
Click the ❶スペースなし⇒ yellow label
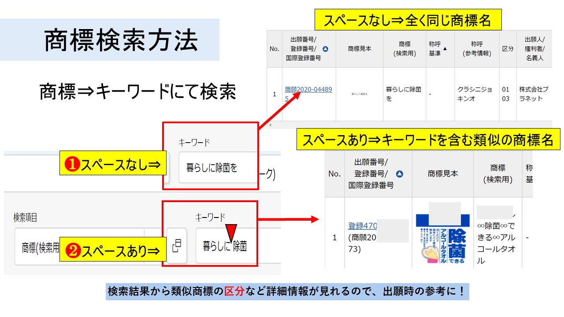click(114, 164)
